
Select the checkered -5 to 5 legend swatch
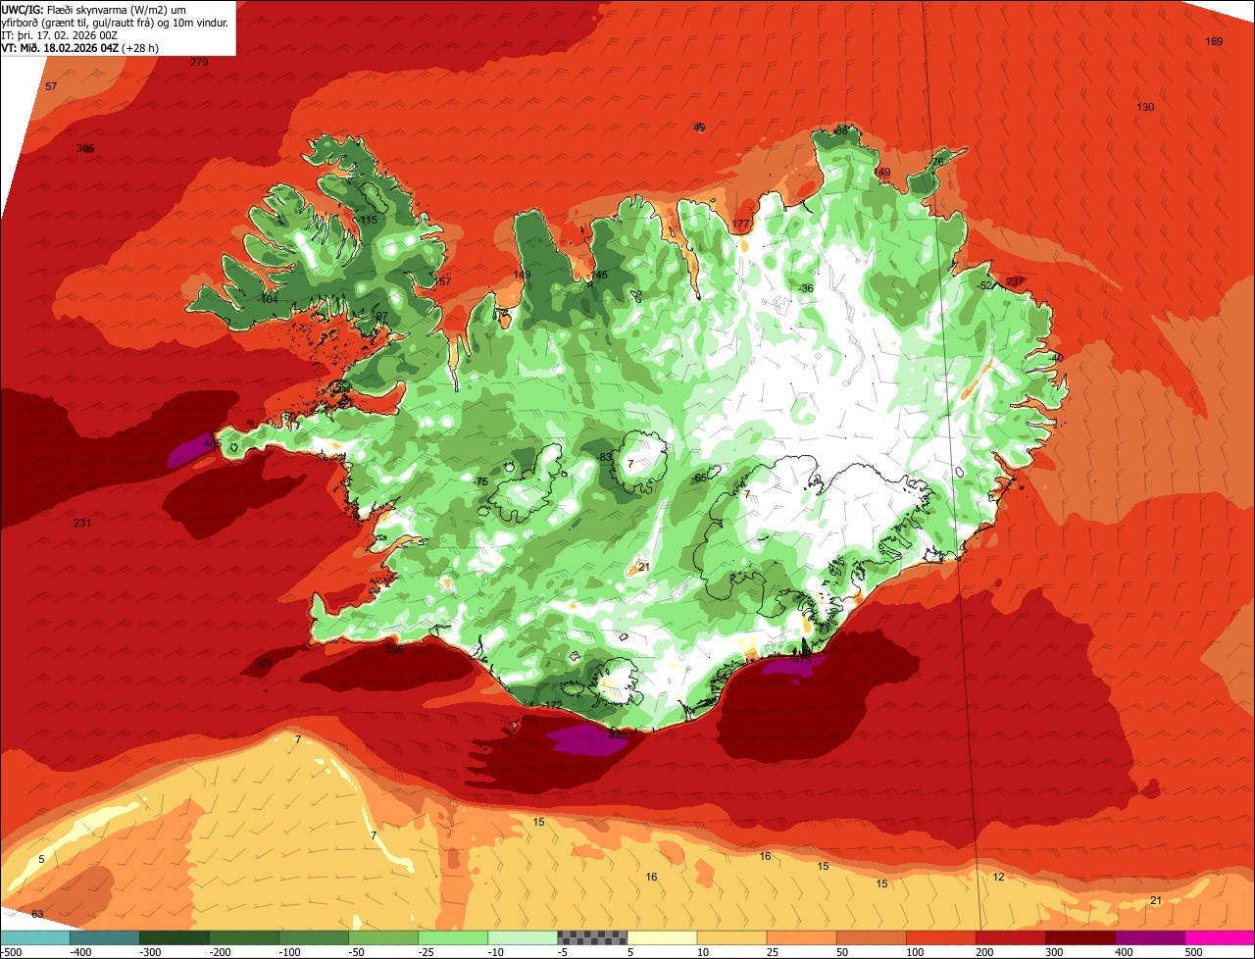(592, 937)
